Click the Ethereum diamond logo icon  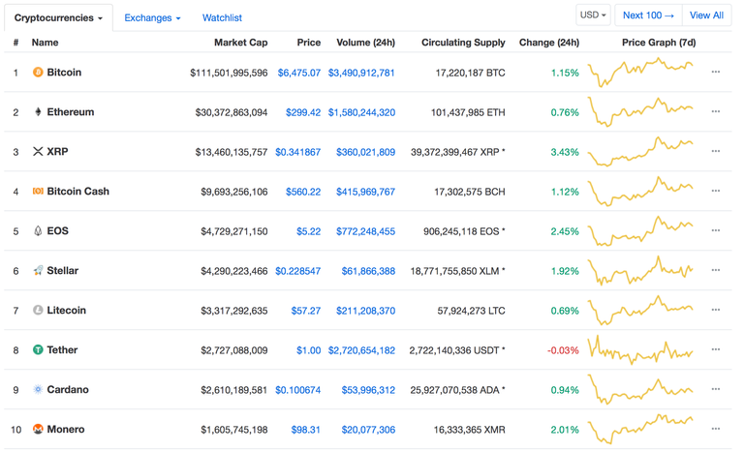click(x=38, y=112)
